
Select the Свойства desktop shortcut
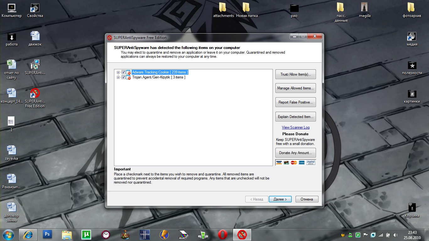[35, 10]
